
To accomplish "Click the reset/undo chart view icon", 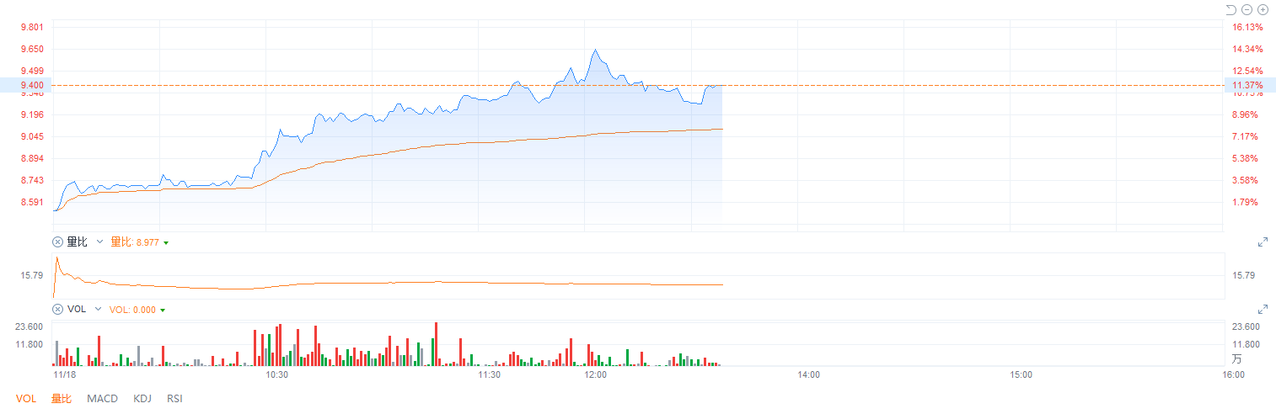I will click(1230, 10).
